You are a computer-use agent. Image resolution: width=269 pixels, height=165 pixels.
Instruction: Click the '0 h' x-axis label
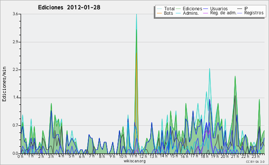click(x=20, y=157)
